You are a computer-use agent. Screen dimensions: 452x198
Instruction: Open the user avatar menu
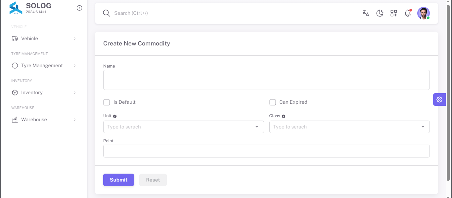(x=424, y=13)
